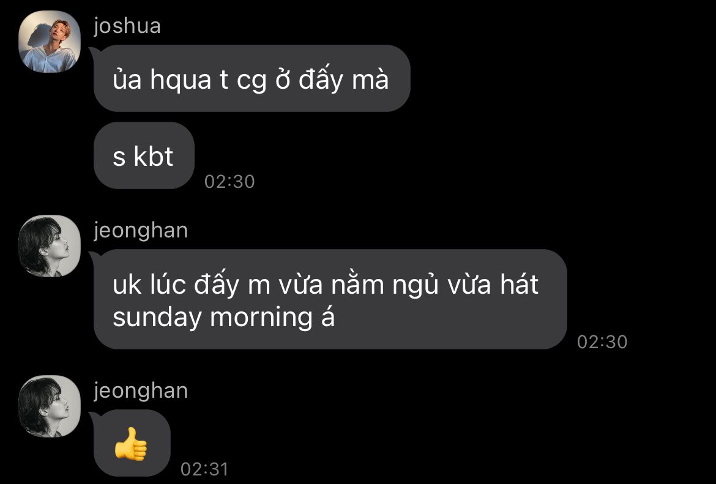Click the thumbs-up emoji
The image size is (716, 484).
(x=131, y=444)
